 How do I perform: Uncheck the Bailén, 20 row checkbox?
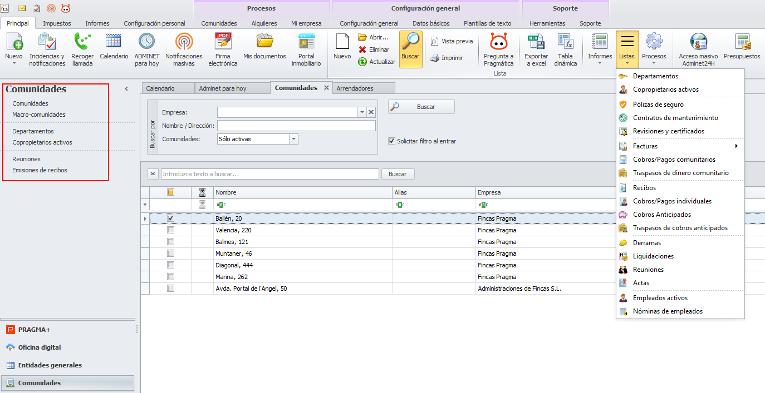[171, 218]
